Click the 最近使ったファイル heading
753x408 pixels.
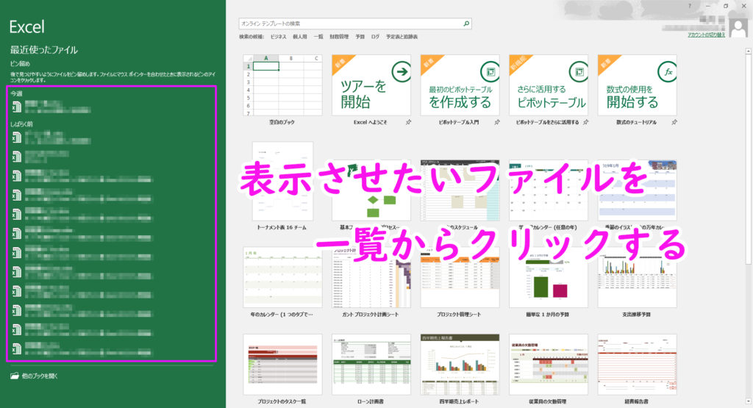point(43,50)
